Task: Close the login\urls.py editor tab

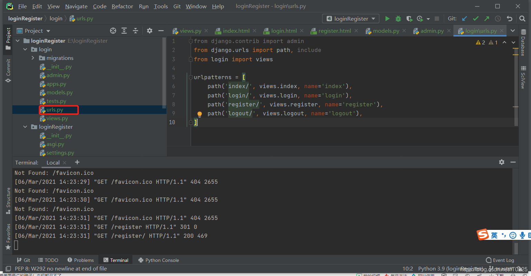Action: (x=502, y=31)
